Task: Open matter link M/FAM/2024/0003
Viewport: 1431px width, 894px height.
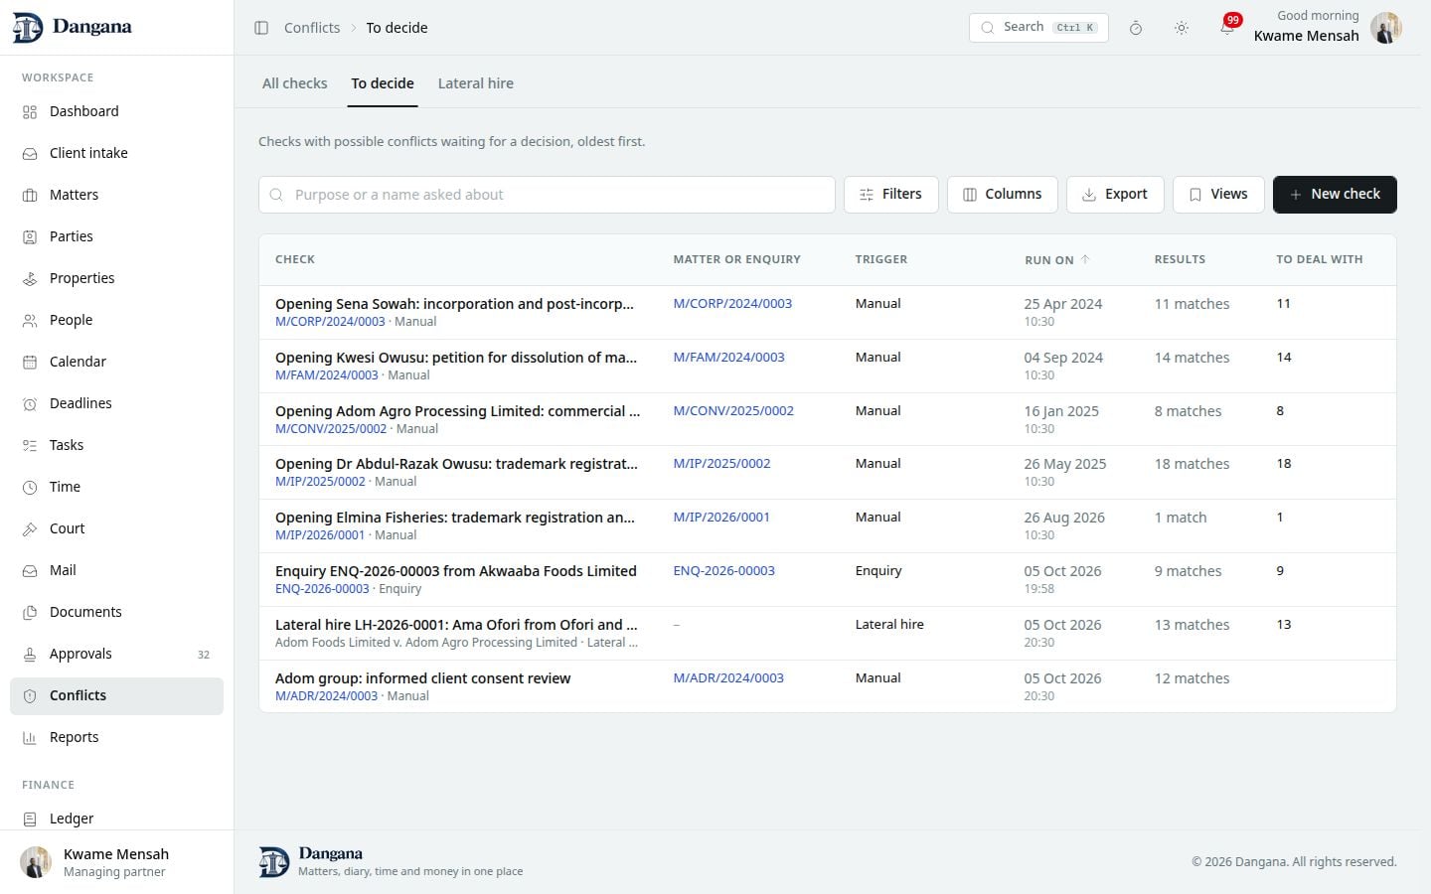Action: click(x=728, y=358)
